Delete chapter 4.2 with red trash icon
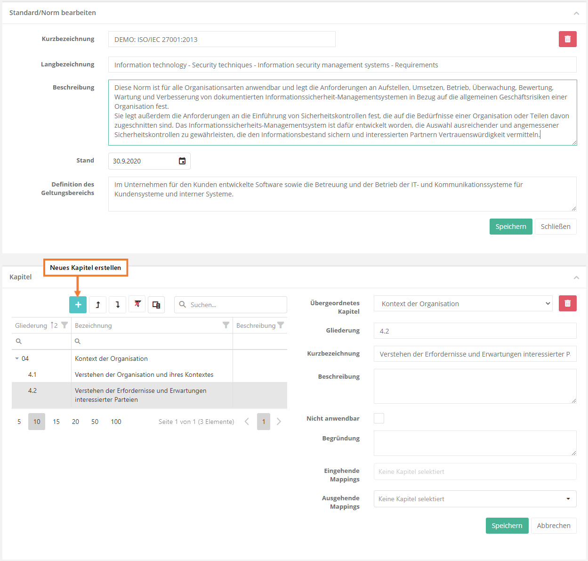 [567, 303]
